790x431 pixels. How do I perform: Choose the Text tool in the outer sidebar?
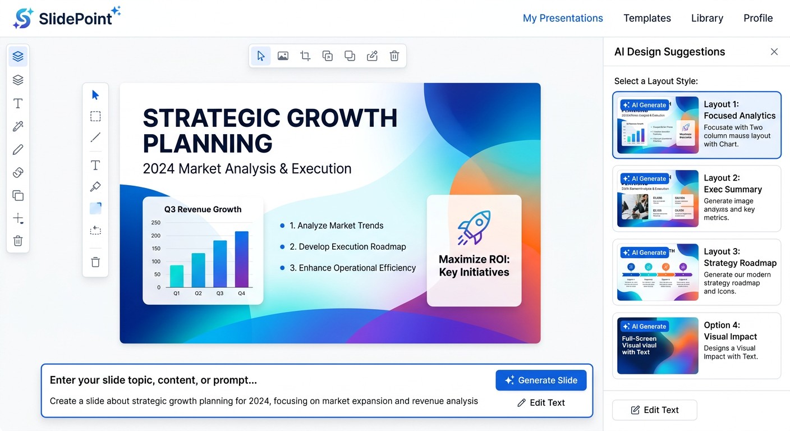tap(18, 103)
